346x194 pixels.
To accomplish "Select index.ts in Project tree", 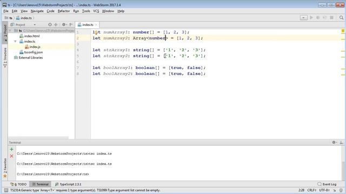I will coord(28,41).
